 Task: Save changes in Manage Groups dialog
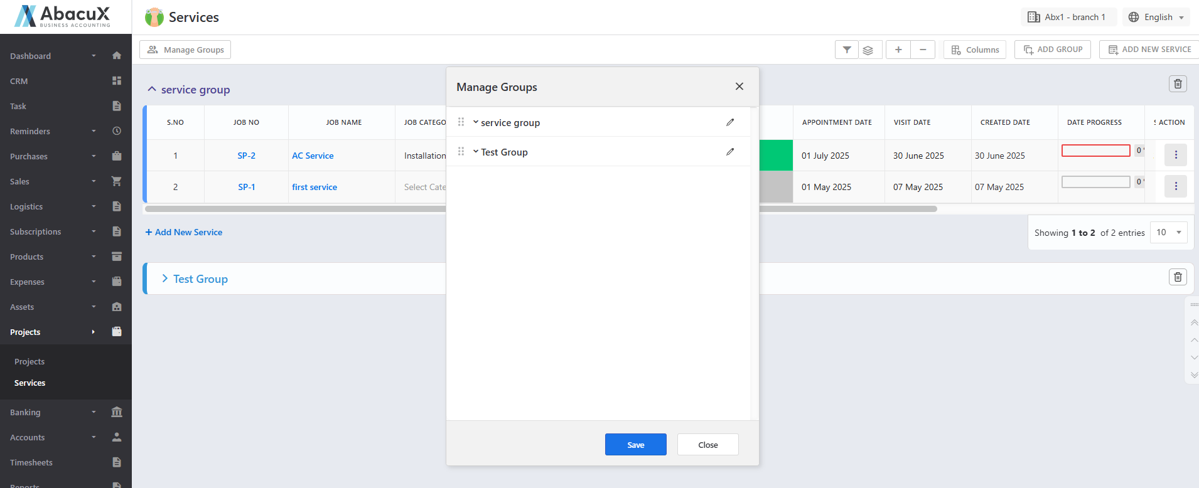[635, 445]
